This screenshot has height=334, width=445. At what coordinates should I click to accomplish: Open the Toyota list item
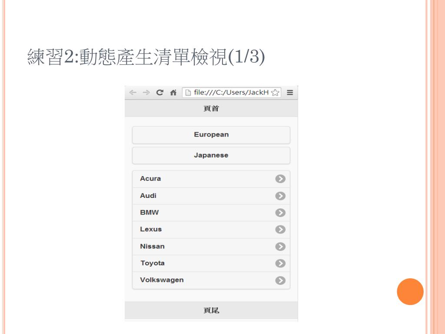(x=211, y=263)
